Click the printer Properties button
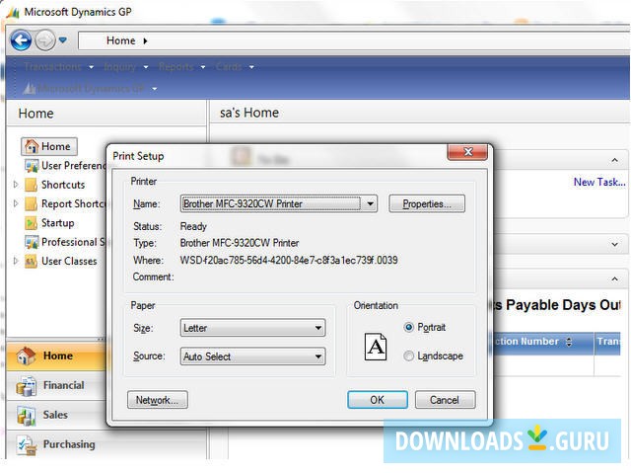 coord(427,203)
